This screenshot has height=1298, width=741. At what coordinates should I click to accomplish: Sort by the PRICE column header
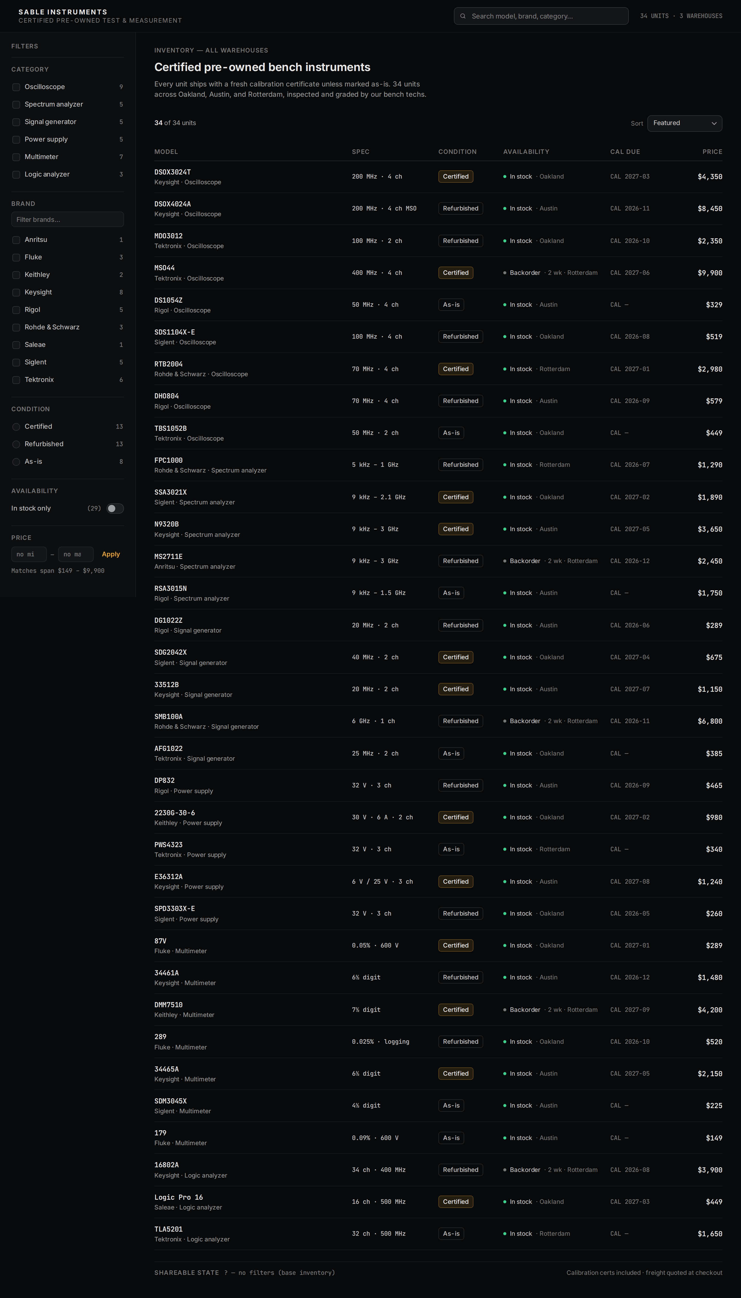click(x=712, y=152)
